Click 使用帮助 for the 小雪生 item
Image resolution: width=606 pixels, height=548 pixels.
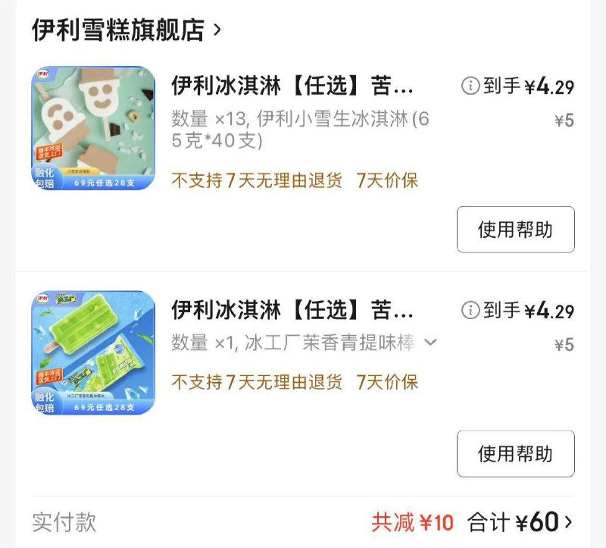point(516,230)
